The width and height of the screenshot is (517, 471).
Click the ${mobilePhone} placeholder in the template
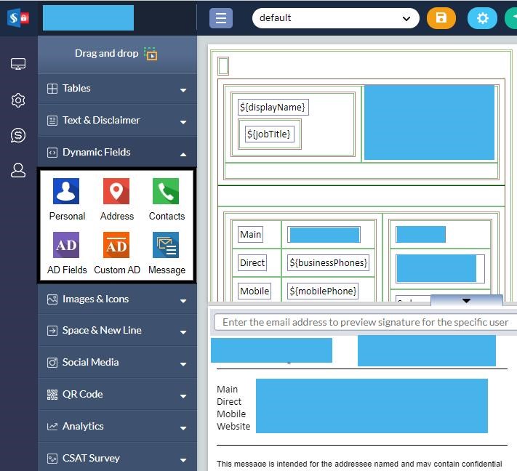tap(323, 291)
